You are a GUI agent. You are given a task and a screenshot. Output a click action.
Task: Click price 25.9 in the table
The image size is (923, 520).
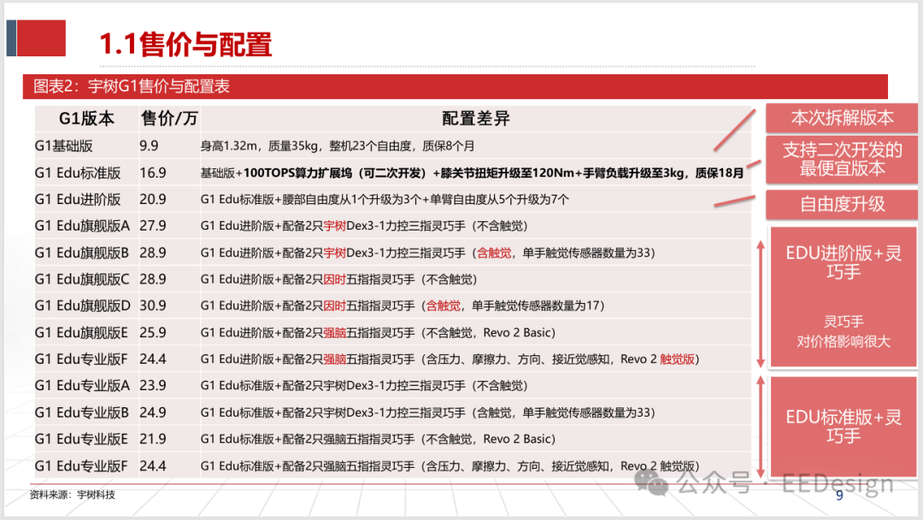pos(152,333)
